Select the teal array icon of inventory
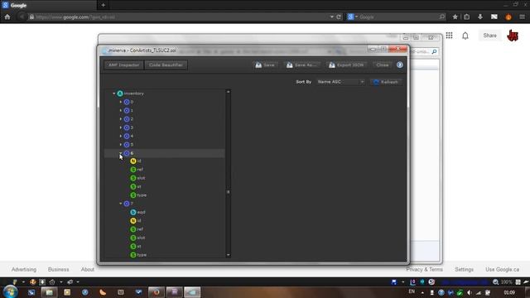 point(120,94)
